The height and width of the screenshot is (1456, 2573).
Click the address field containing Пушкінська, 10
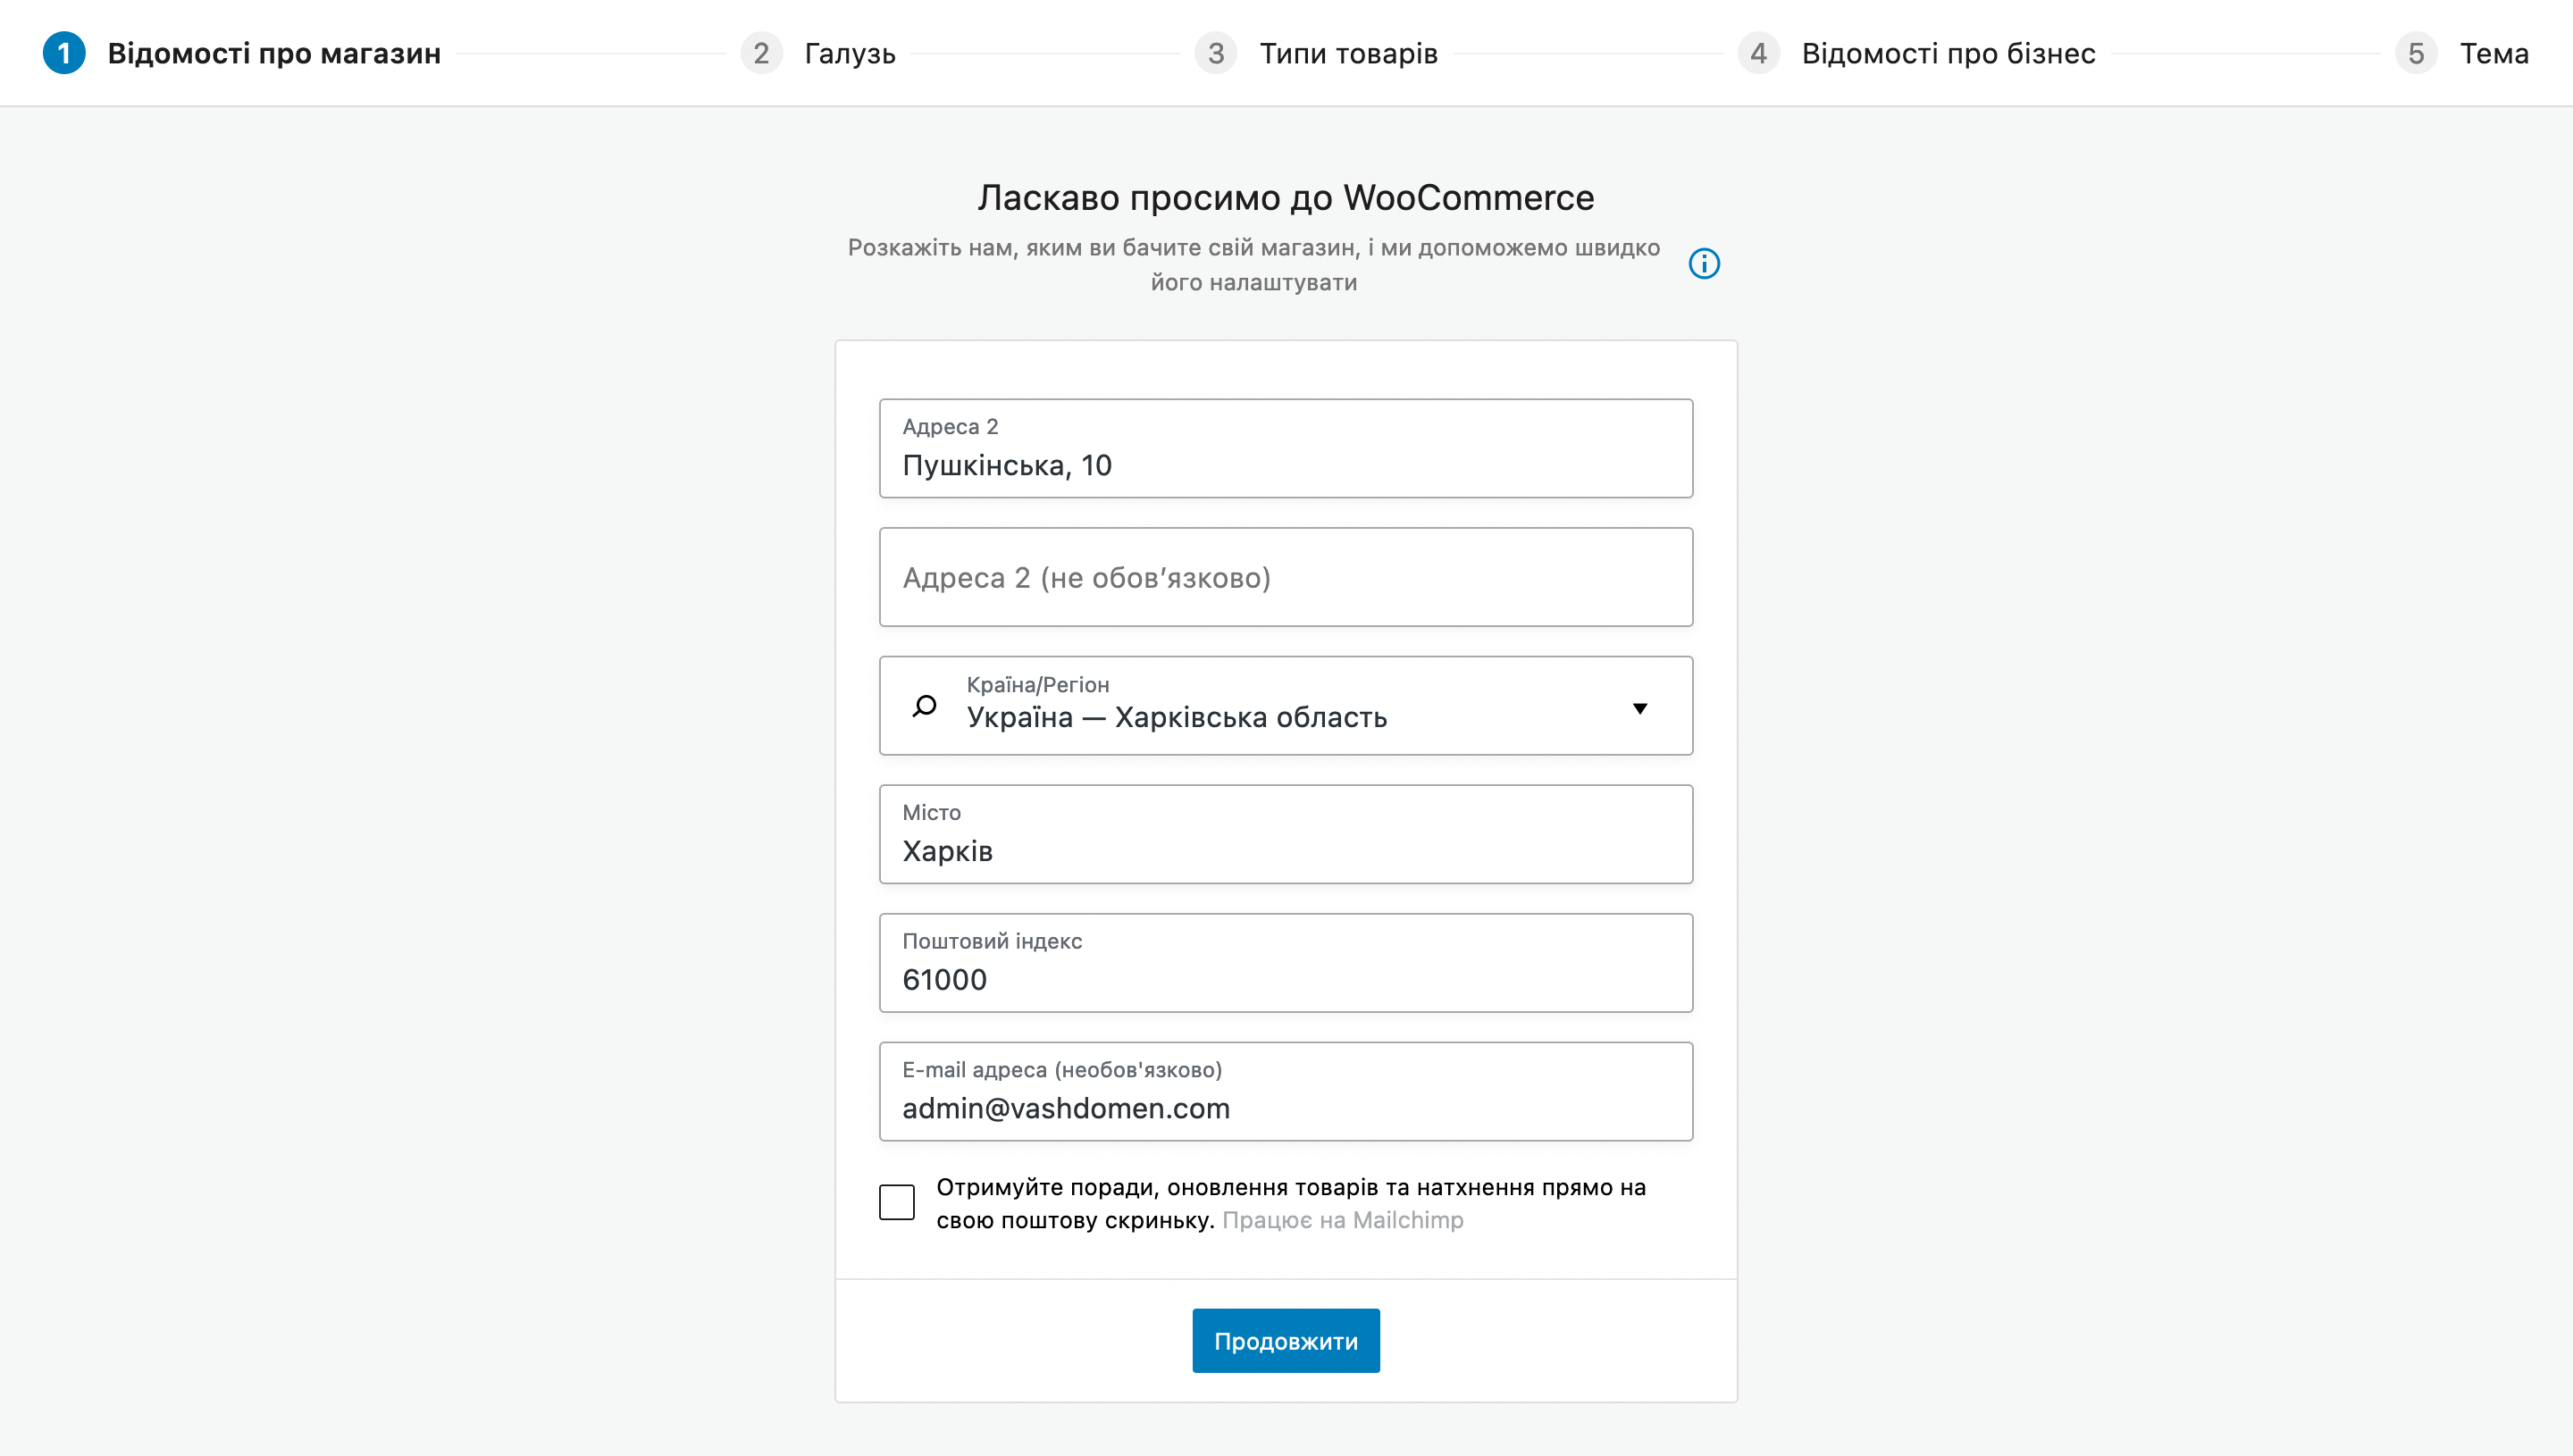point(1286,449)
